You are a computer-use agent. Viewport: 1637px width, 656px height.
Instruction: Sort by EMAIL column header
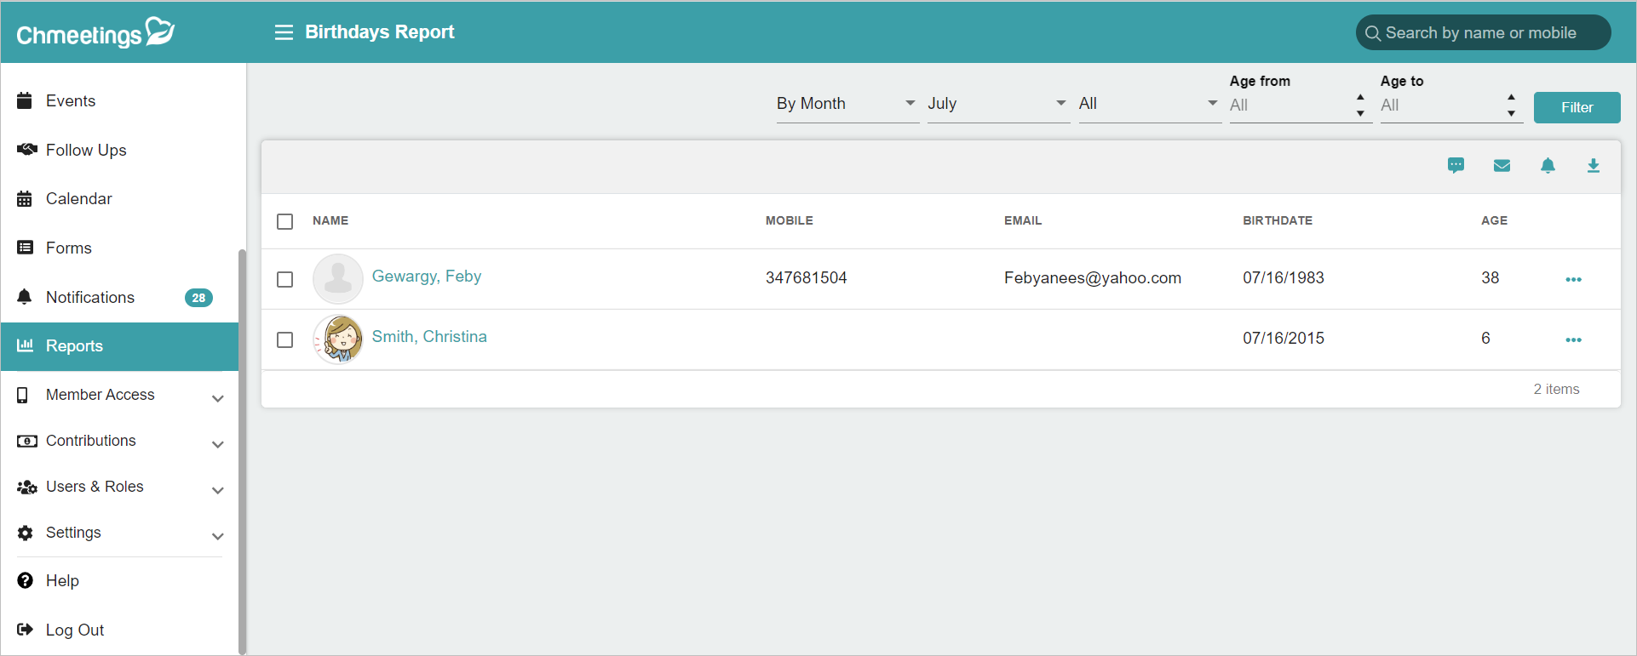click(x=1023, y=220)
